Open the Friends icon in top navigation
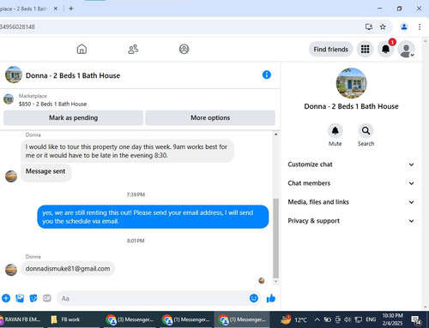Viewport: 429px width, 328px height. point(133,49)
